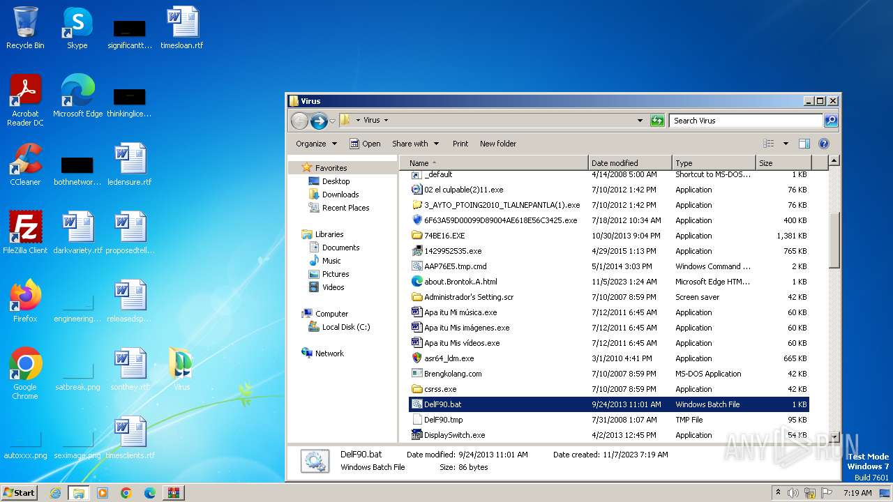Screen dimensions: 893x502
Task: Select 74BE16.EXE file row
Action: pyautogui.click(x=608, y=236)
